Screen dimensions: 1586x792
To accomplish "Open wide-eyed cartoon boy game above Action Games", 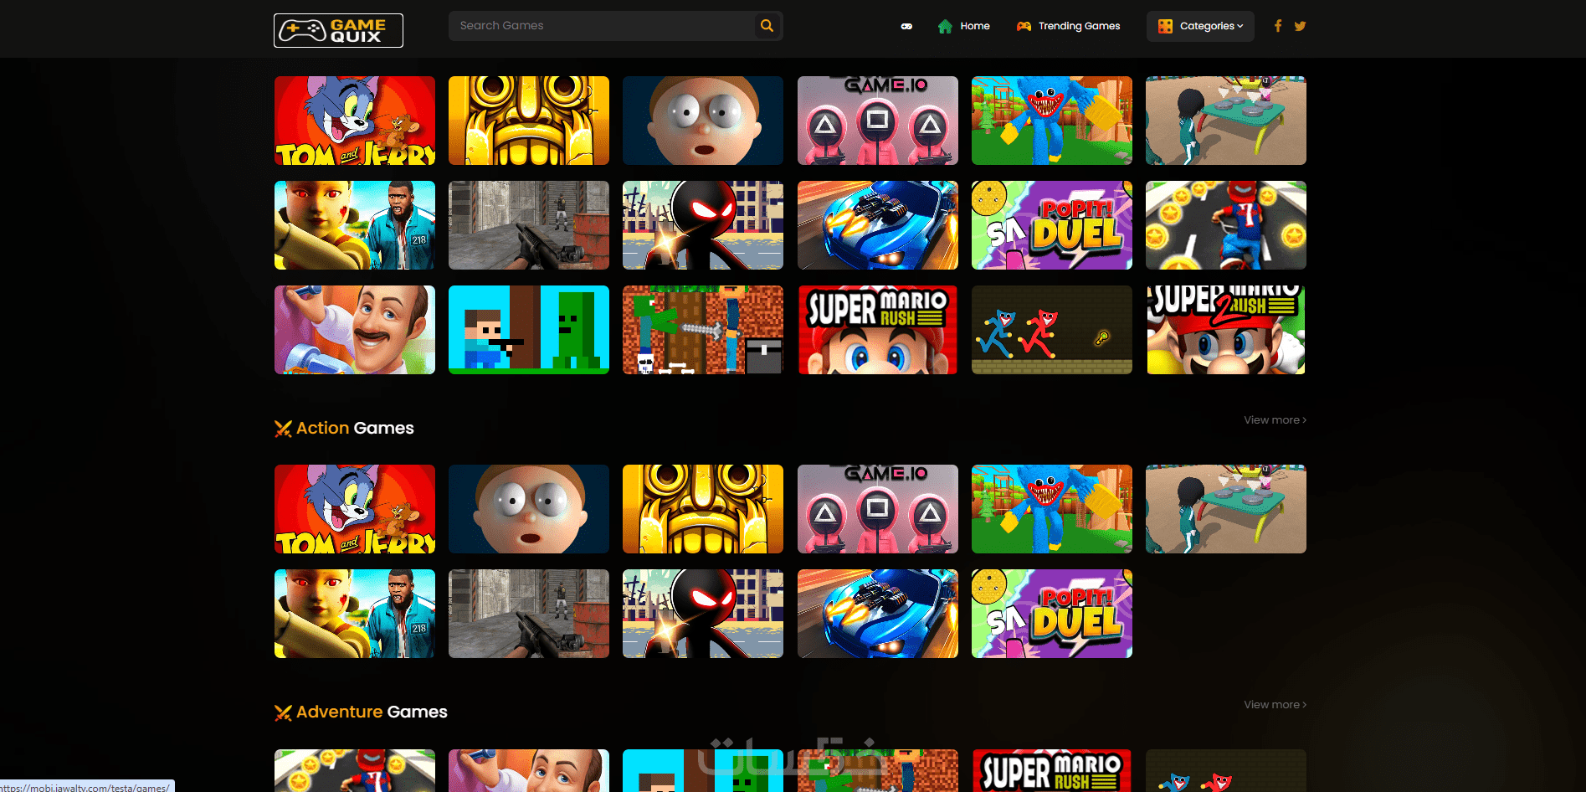I will 703,121.
